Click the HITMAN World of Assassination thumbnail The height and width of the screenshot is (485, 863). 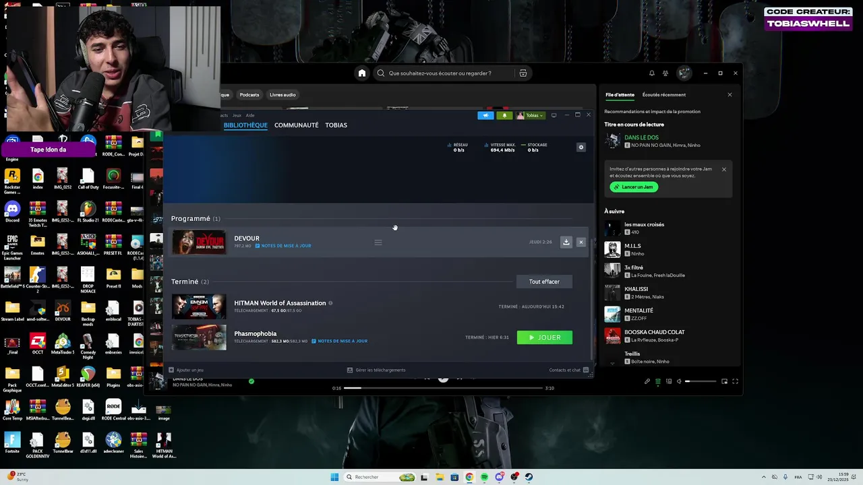199,306
